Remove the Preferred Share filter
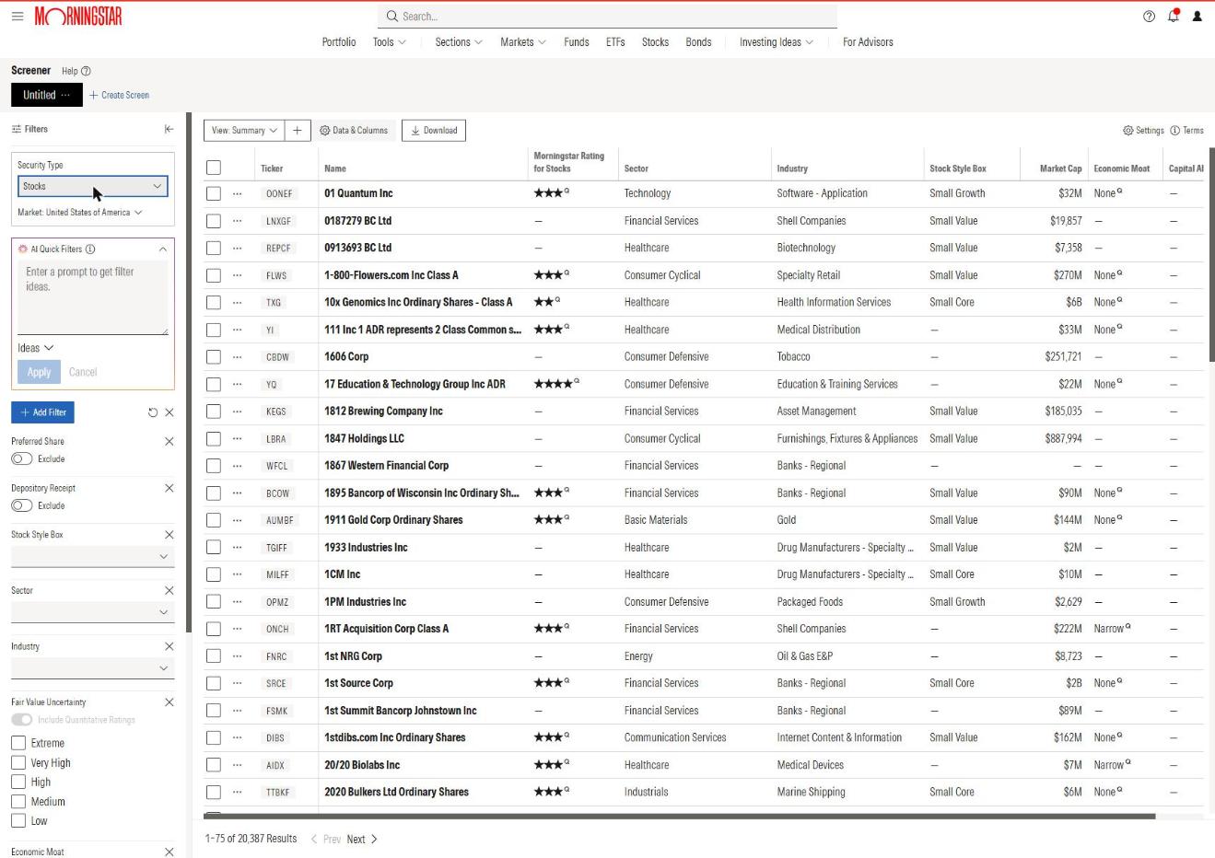1215x858 pixels. (169, 441)
